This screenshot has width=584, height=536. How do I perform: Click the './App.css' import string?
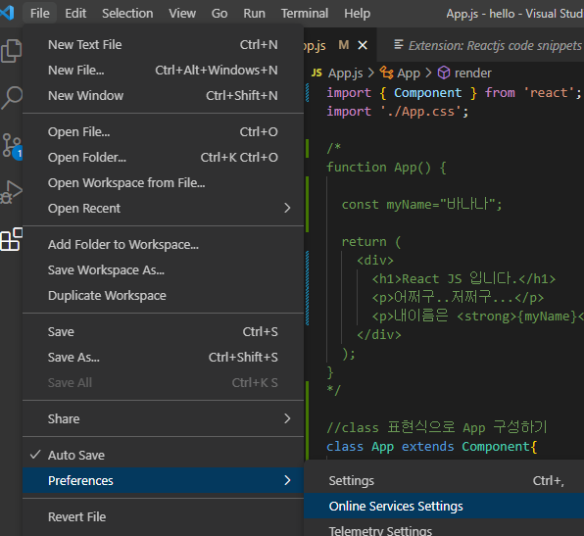tap(421, 112)
